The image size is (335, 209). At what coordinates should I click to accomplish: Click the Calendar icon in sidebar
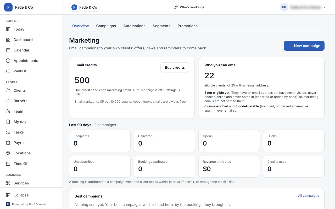[x=8, y=50]
